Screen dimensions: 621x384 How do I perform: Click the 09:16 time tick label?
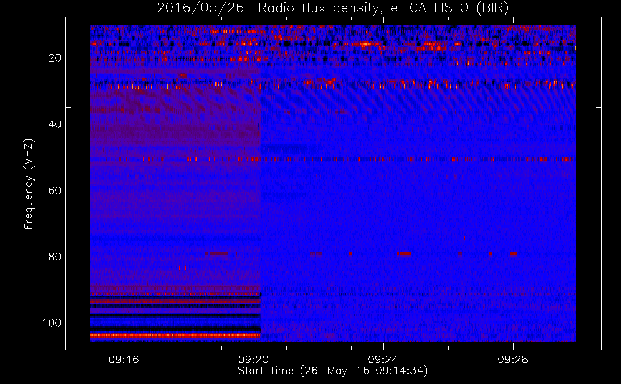pyautogui.click(x=124, y=360)
